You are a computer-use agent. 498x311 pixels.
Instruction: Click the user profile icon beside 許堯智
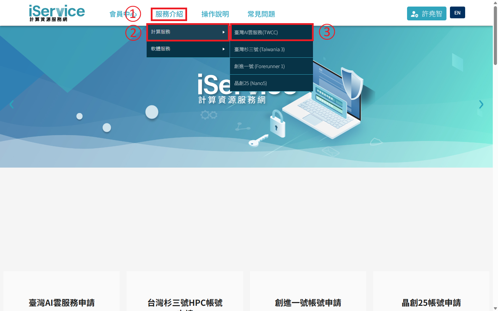(415, 14)
